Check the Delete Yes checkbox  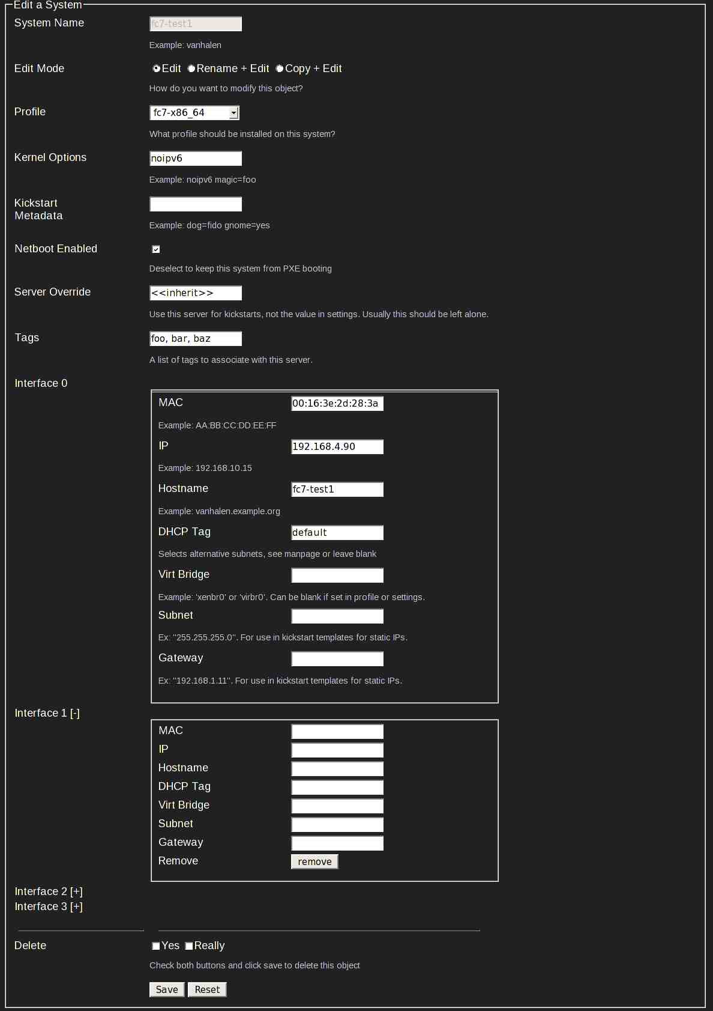(156, 946)
